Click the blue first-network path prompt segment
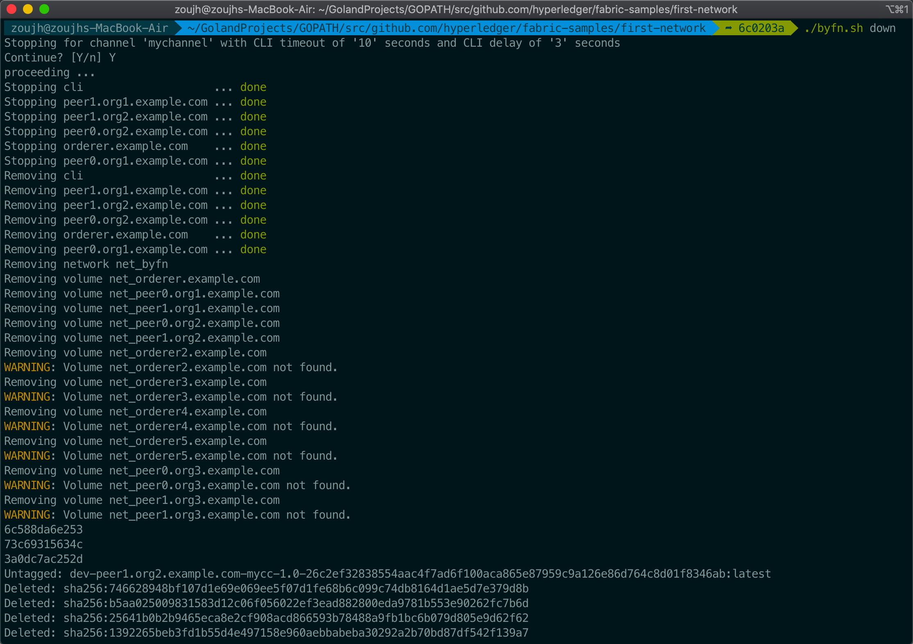The image size is (913, 644). pos(446,28)
